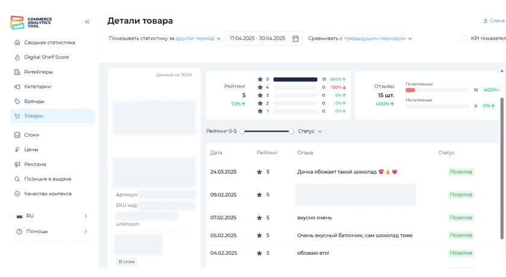506x277 pixels.
Task: Click the В стоке badge
Action: point(126,262)
